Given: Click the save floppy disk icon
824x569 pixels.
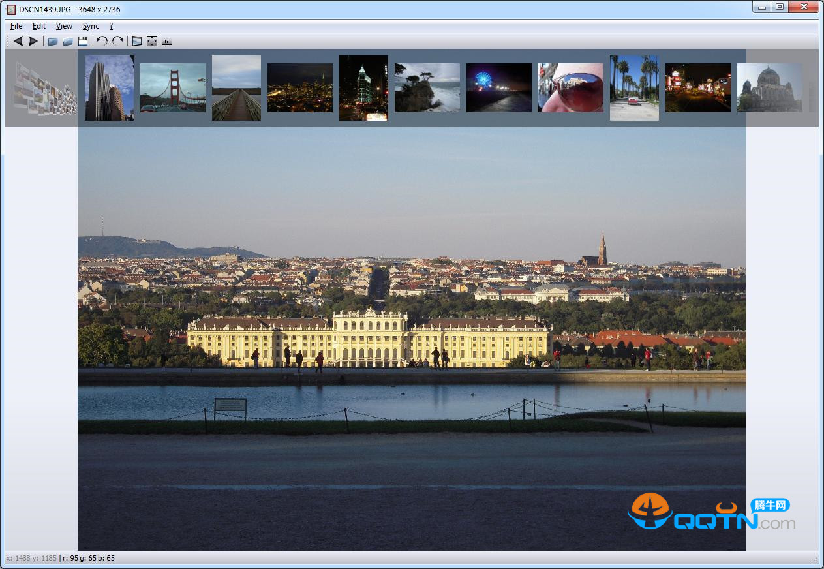Looking at the screenshot, I should 83,41.
